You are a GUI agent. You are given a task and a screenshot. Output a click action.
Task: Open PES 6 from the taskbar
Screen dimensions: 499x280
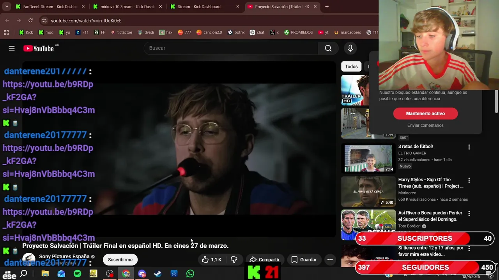(93, 274)
